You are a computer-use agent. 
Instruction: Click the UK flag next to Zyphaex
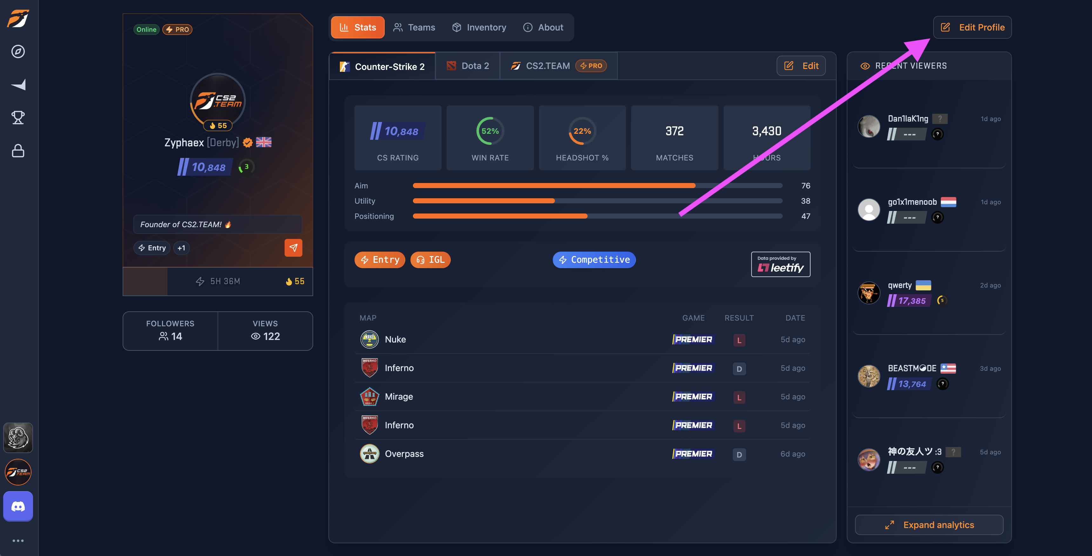tap(264, 142)
